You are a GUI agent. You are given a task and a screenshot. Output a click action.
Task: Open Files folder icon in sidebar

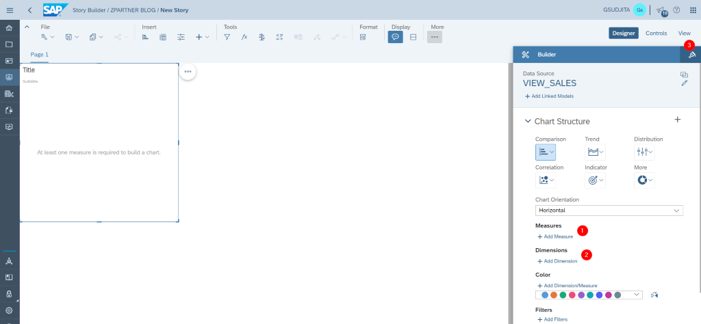(9, 44)
